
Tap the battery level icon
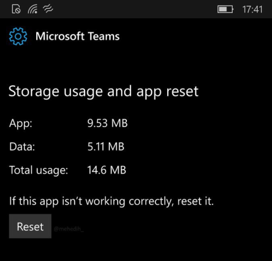tap(226, 9)
